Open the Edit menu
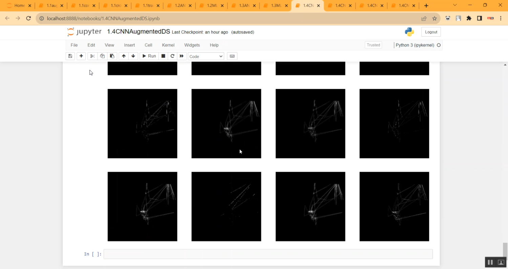 tap(91, 45)
